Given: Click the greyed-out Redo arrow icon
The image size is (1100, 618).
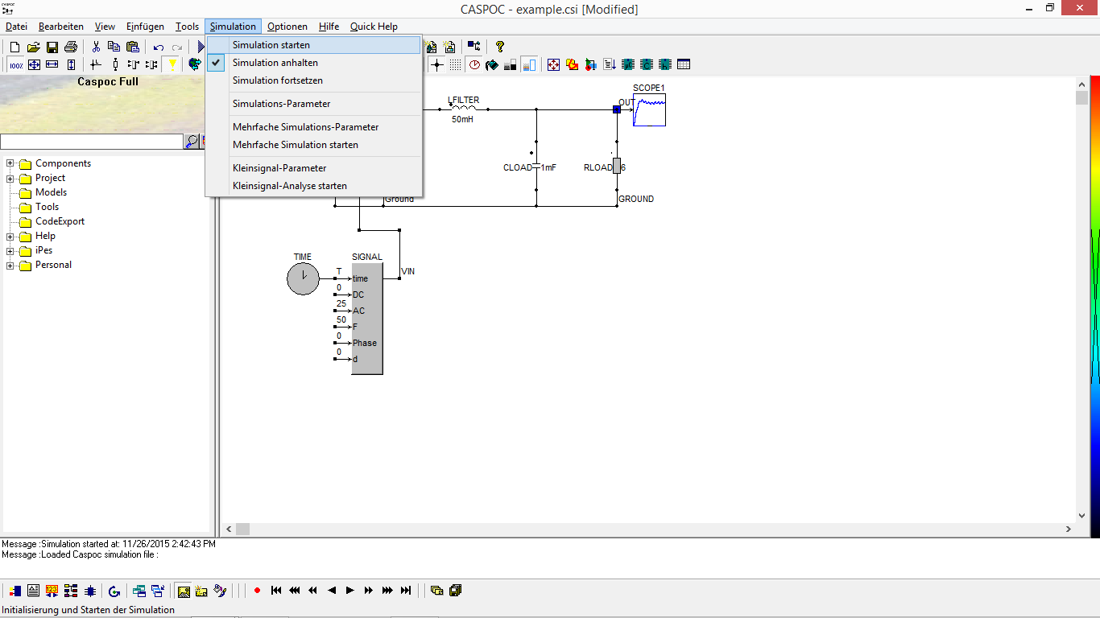Looking at the screenshot, I should 176,47.
